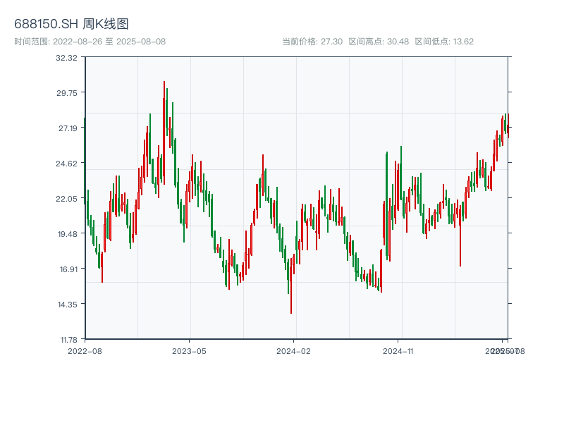Click the 2022-08 x-axis label
Image resolution: width=564 pixels, height=423 pixels.
[85, 351]
